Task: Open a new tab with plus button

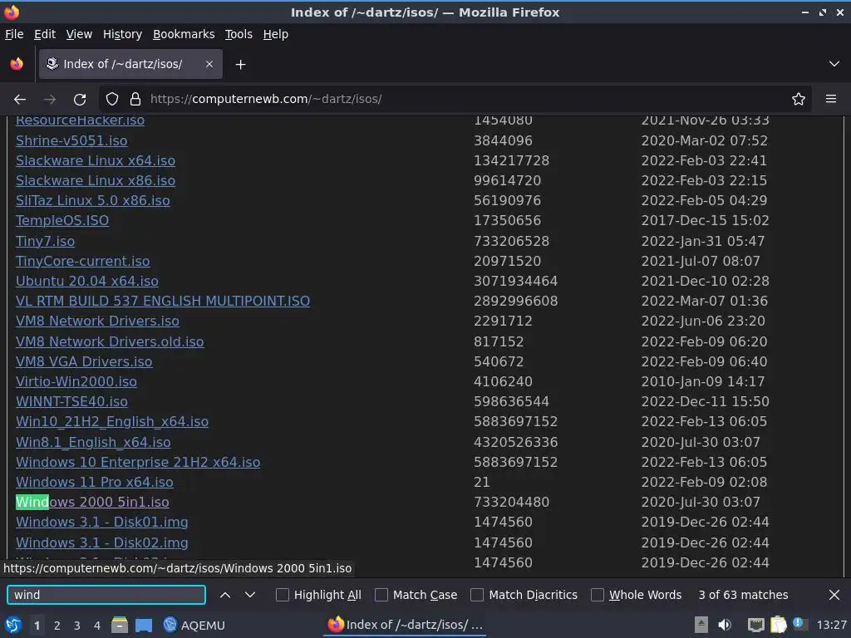Action: point(240,65)
